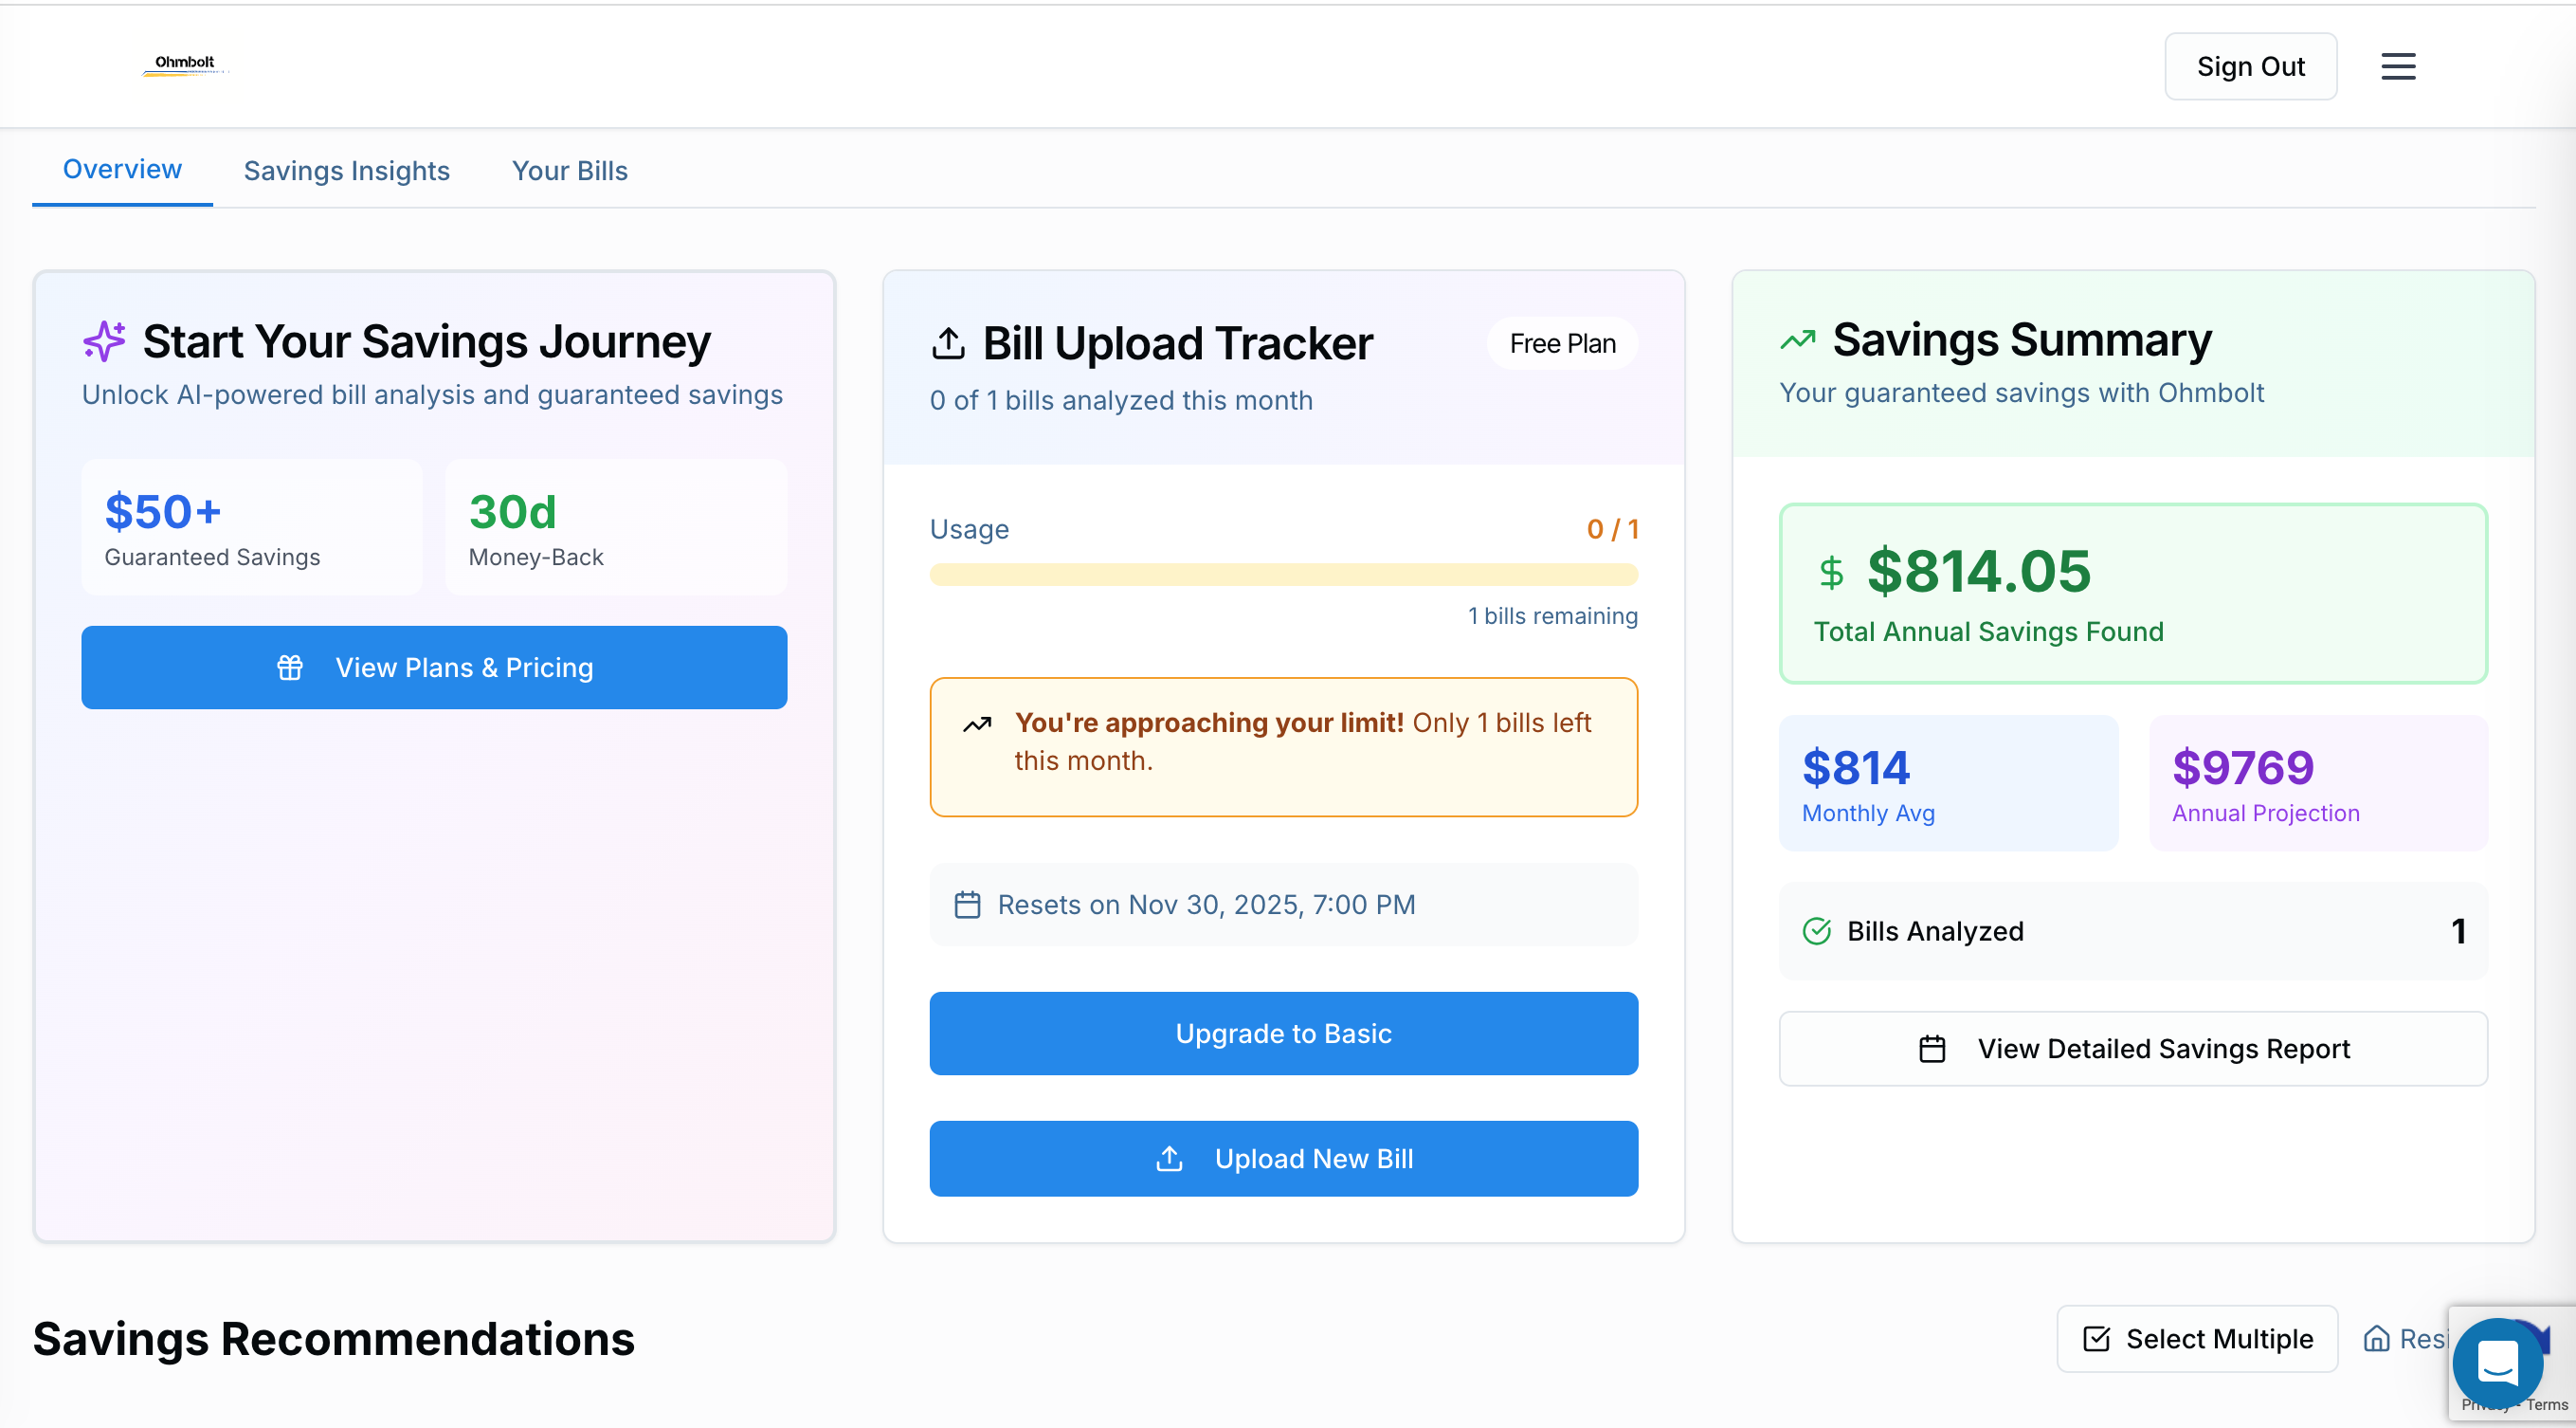Click the yellow usage progress bar
The width and height of the screenshot is (2576, 1428).
[1283, 575]
